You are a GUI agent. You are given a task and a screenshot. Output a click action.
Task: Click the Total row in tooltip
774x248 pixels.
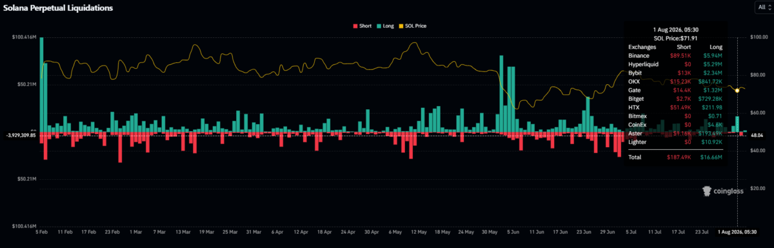675,157
